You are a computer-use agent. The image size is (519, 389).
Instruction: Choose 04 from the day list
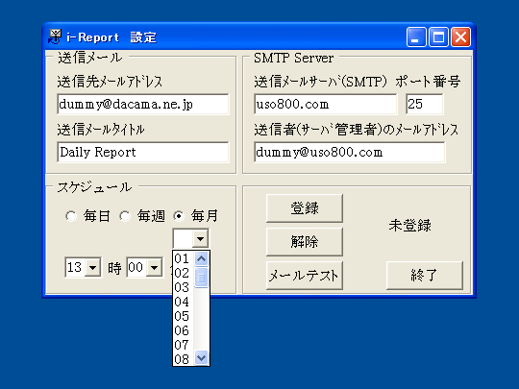pyautogui.click(x=184, y=302)
